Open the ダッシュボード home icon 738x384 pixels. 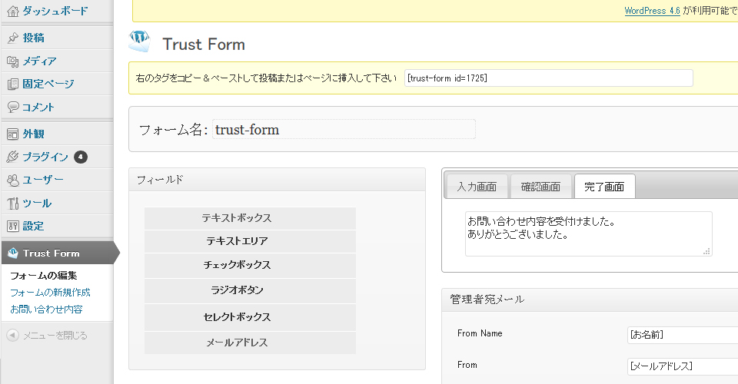13,12
